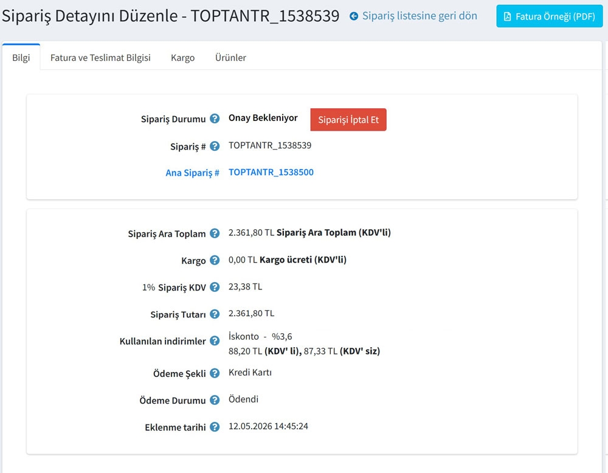This screenshot has height=473, width=608.
Task: Switch to the Ürünler tab
Action: [x=230, y=58]
